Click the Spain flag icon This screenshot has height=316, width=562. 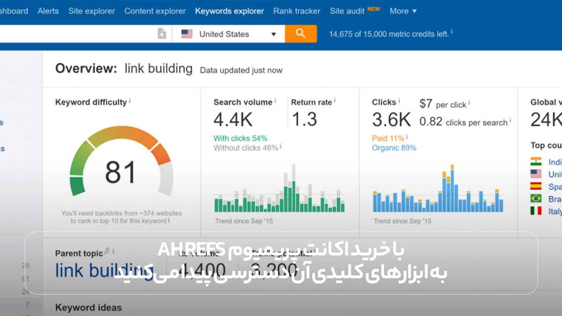point(536,186)
